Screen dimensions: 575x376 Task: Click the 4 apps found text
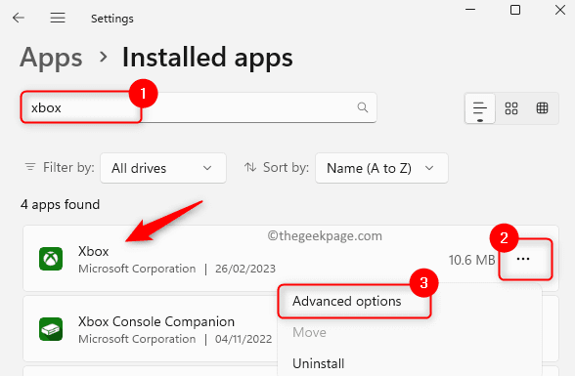coord(61,204)
